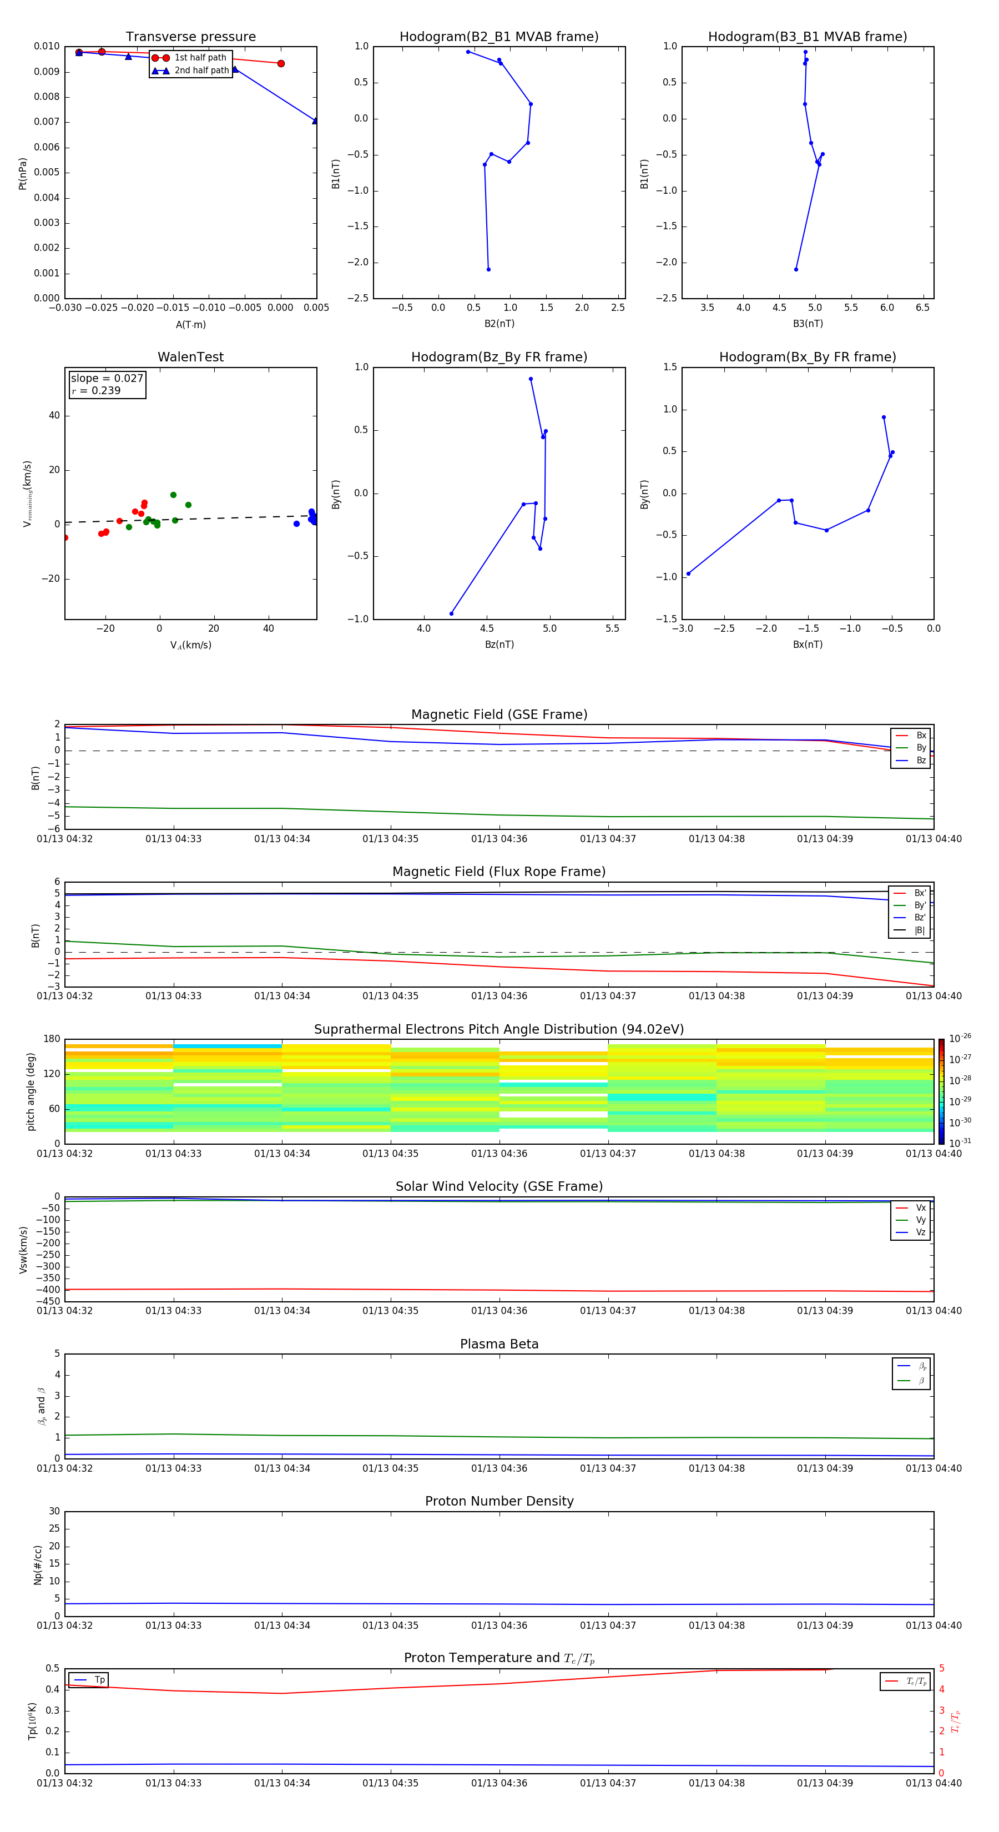Click the "Proton Number Density" title
Image resolution: width=999 pixels, height=1832 pixels.
pyautogui.click(x=499, y=1502)
